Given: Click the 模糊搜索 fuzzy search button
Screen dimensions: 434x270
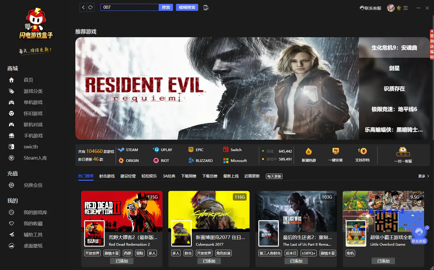Looking at the screenshot, I should tap(187, 7).
